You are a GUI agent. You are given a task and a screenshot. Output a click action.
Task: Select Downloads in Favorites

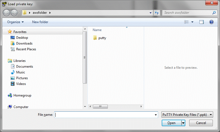pos(24,43)
